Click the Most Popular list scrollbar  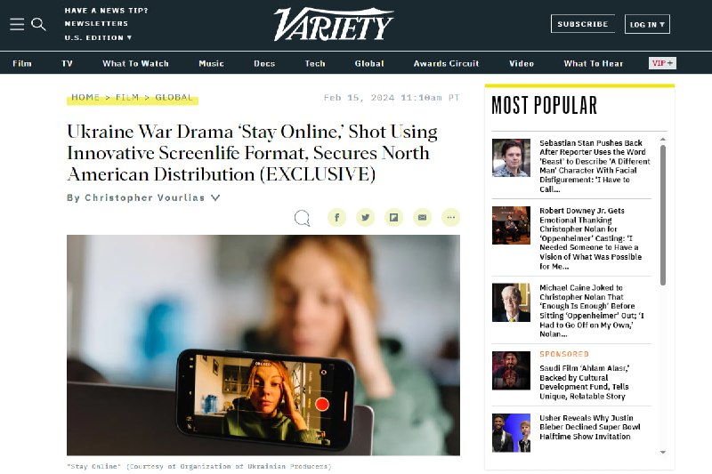[663, 215]
